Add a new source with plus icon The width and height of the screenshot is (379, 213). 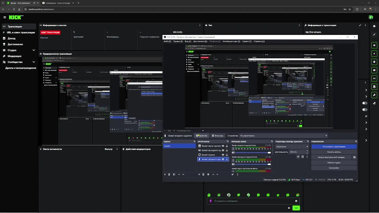click(x=199, y=175)
